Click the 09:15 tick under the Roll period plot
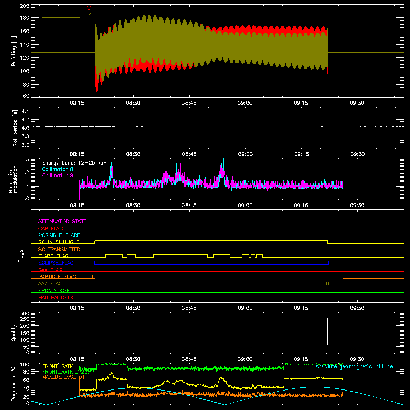Viewport: 410px width, 410px height. [301, 154]
